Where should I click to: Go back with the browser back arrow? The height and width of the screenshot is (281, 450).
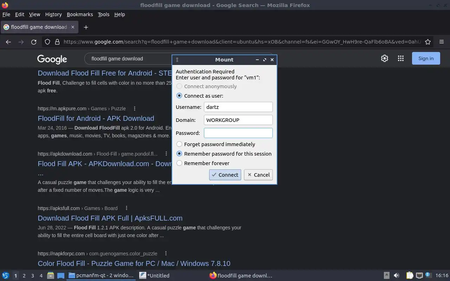[x=8, y=42]
